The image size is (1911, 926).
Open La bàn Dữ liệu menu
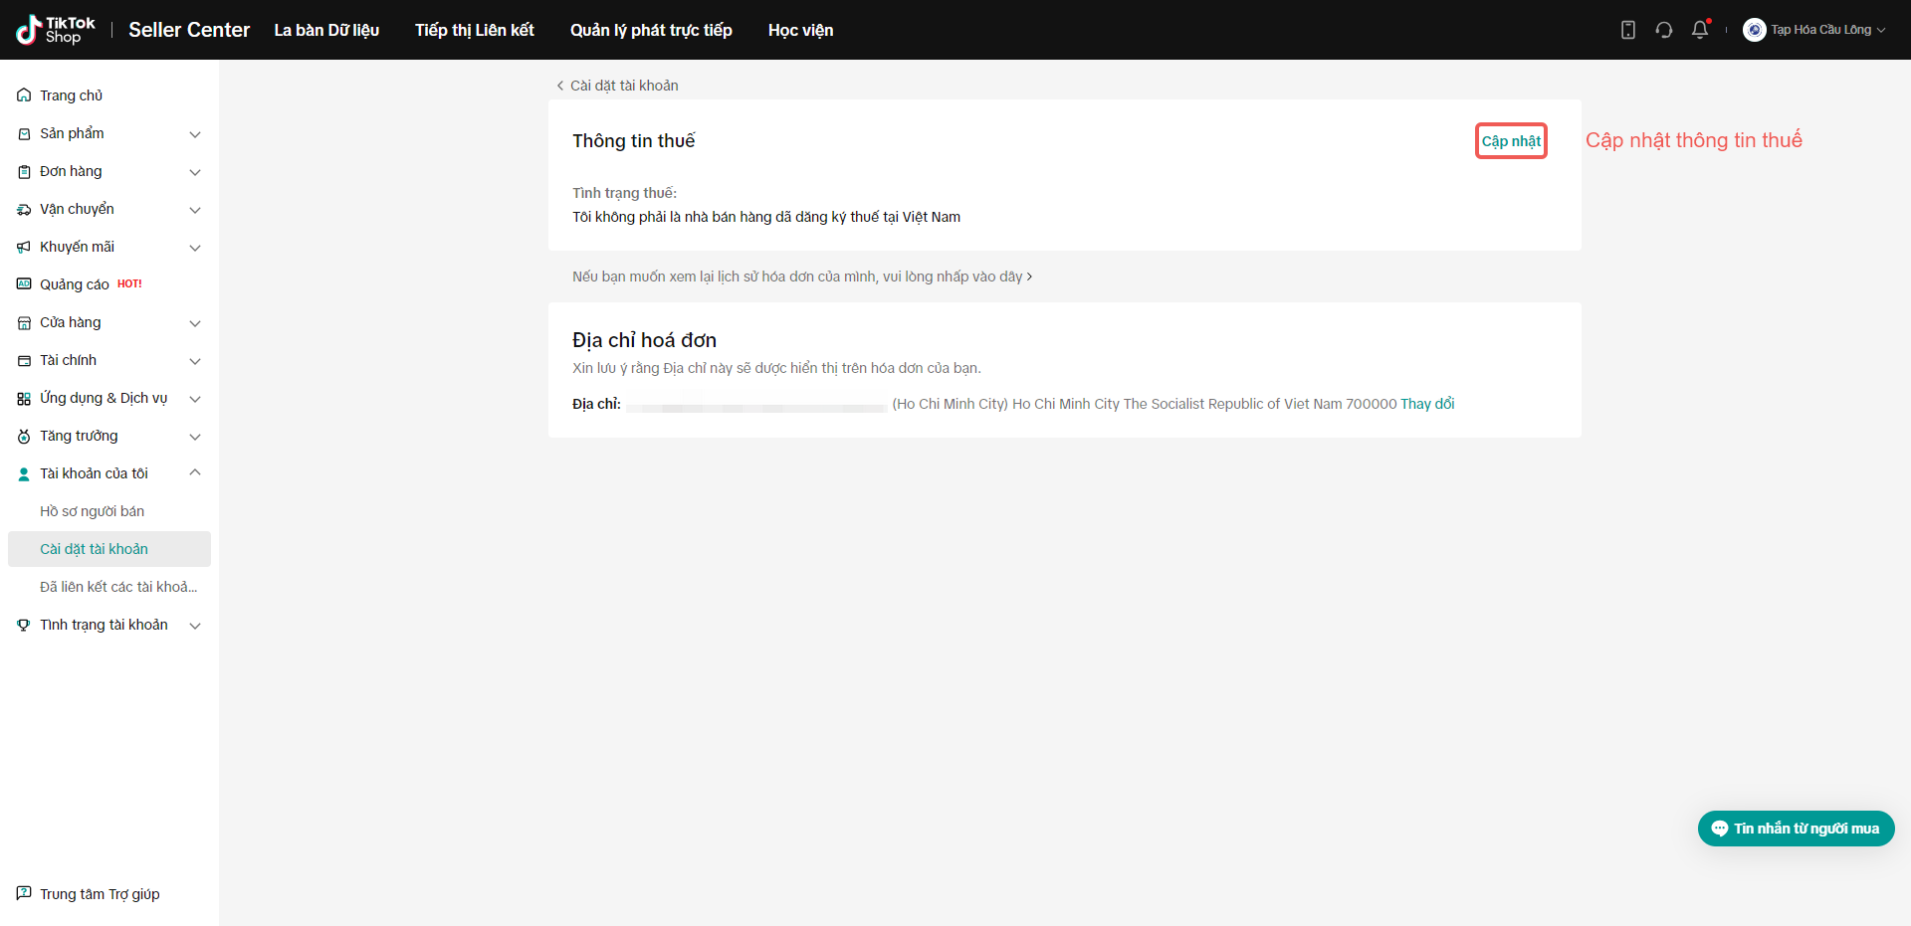(x=326, y=30)
